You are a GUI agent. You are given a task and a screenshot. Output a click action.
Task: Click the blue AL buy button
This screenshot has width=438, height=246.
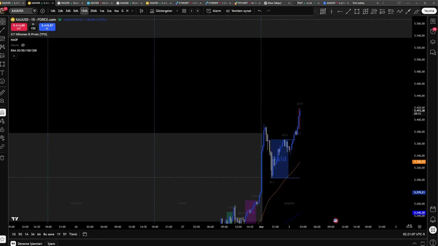click(47, 27)
